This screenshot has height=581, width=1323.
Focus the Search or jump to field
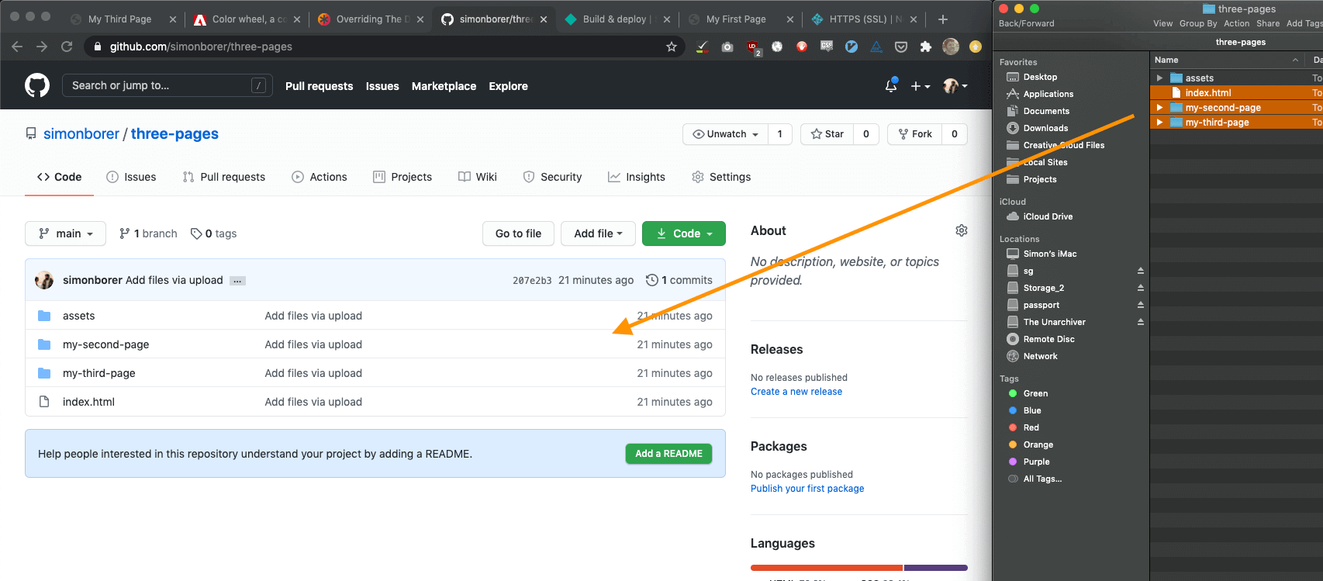click(x=167, y=85)
